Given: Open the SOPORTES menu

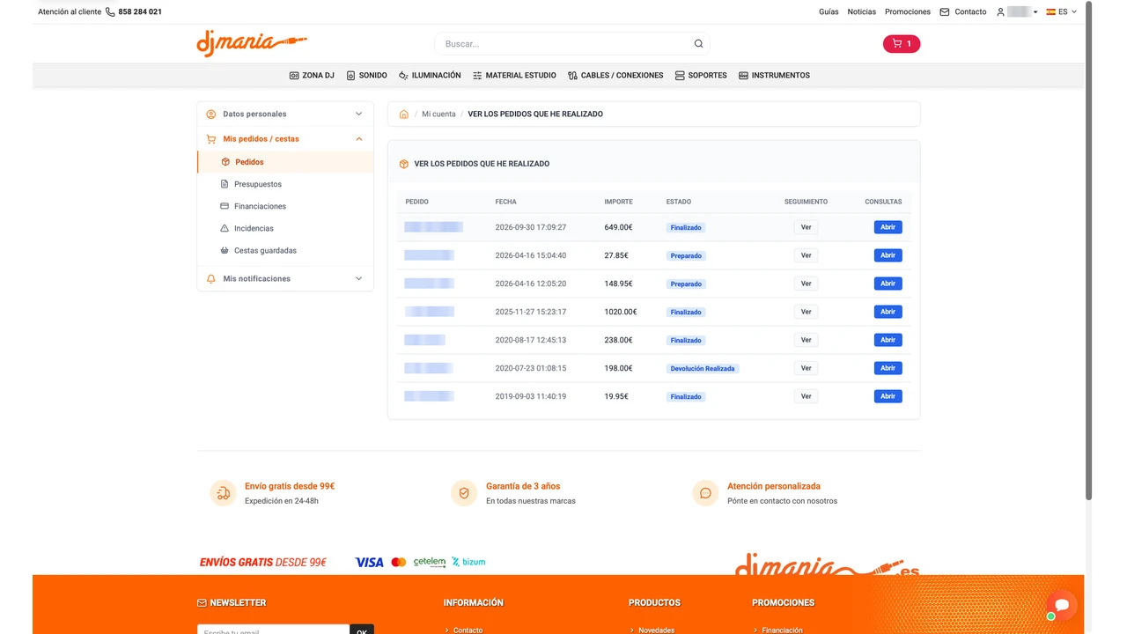Looking at the screenshot, I should (701, 76).
